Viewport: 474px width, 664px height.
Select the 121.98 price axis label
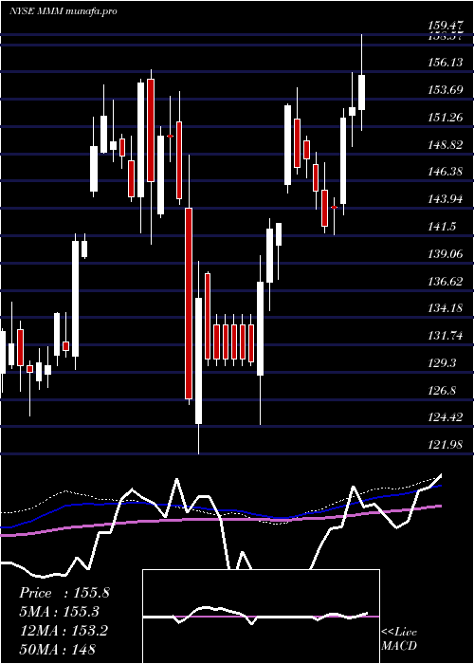[446, 445]
